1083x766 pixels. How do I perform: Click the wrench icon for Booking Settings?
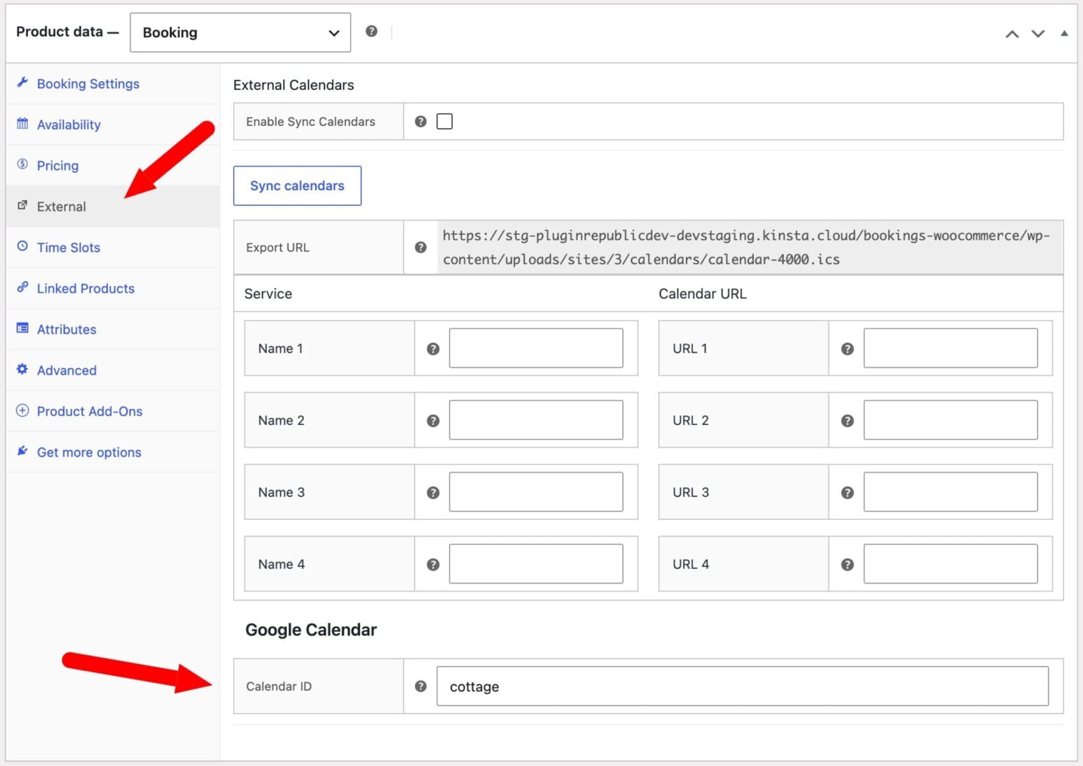(x=22, y=82)
